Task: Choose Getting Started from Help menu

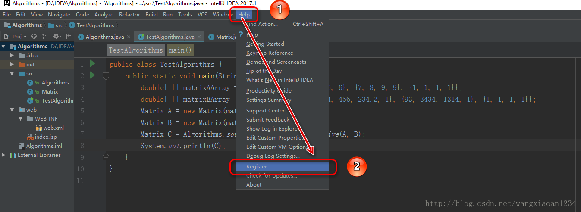Action: pos(282,44)
